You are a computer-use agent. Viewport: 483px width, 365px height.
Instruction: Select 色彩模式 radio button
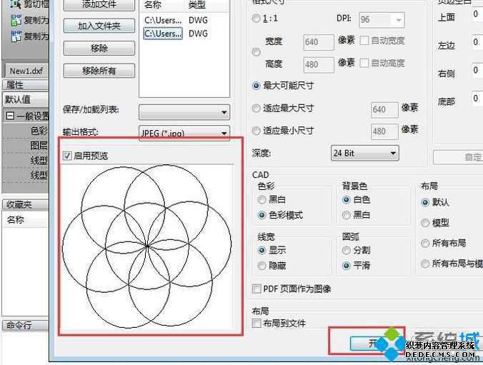[262, 215]
